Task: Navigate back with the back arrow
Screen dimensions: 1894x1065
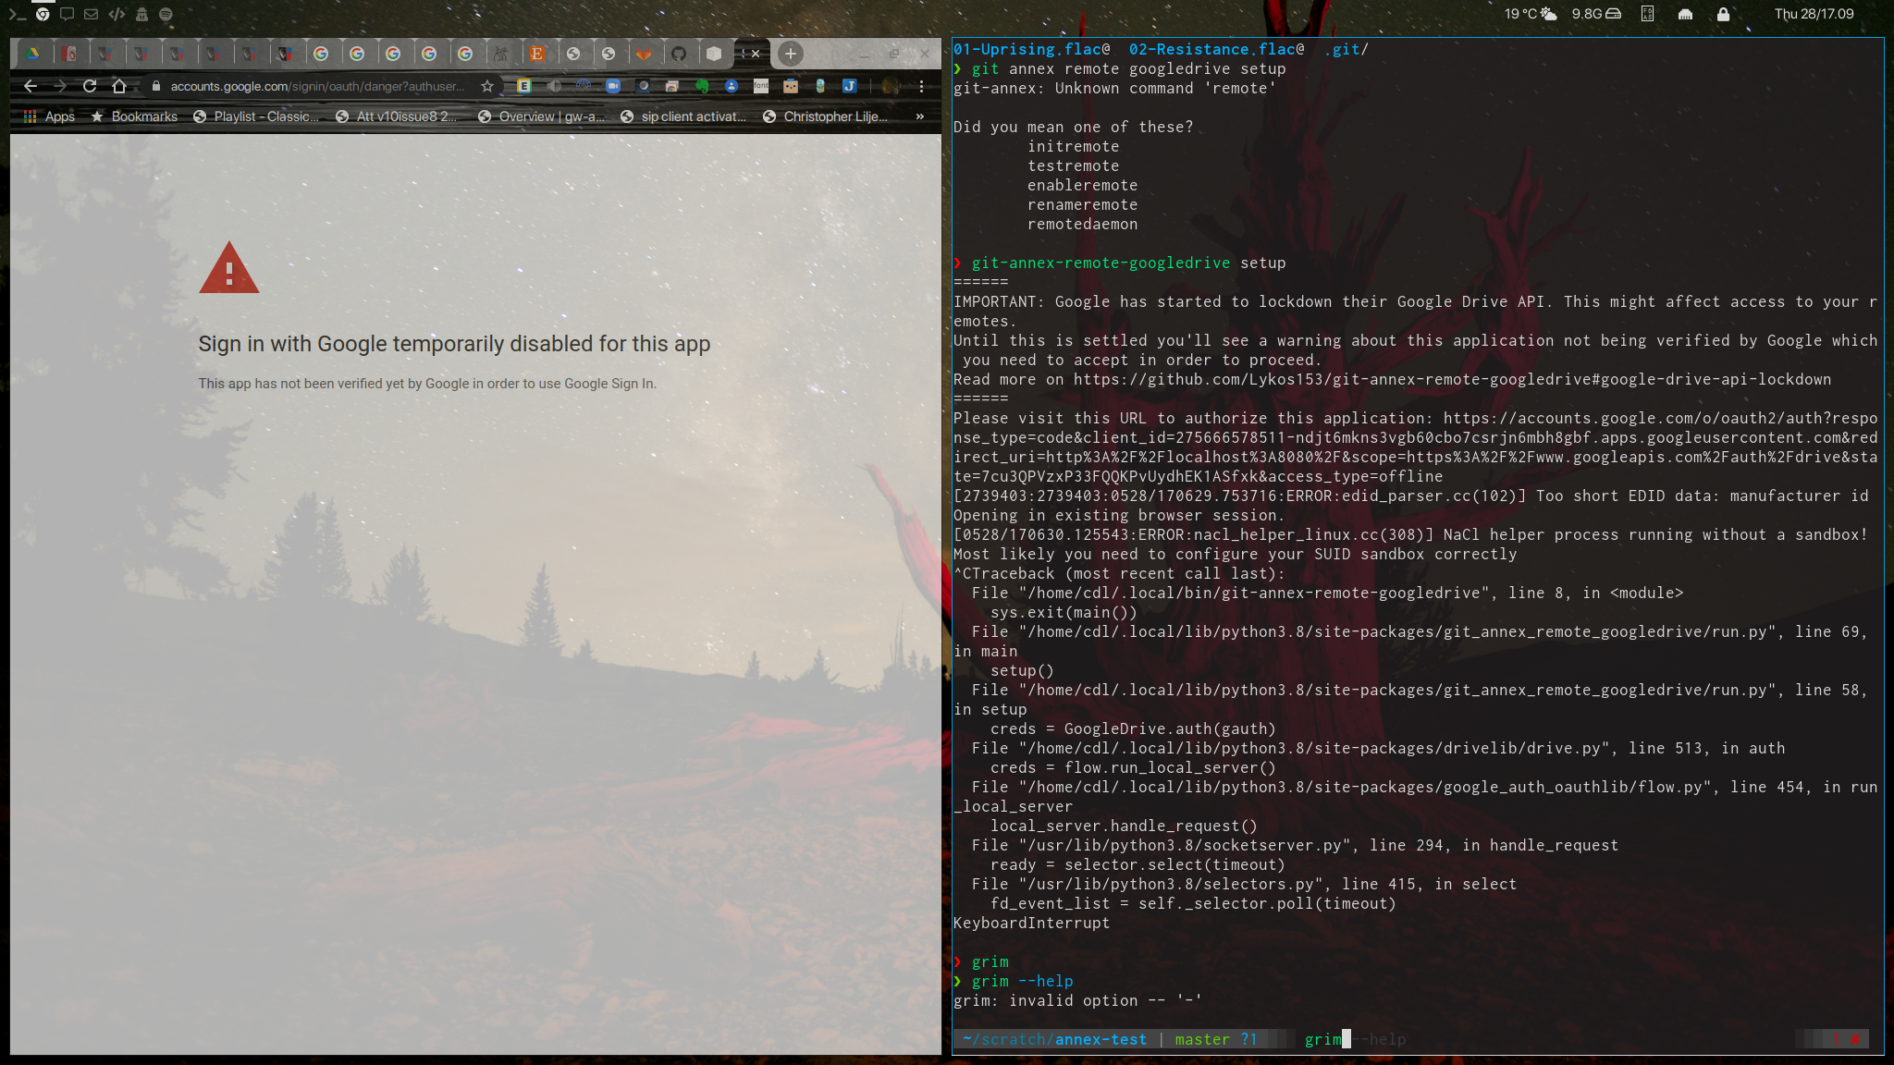Action: coord(31,86)
